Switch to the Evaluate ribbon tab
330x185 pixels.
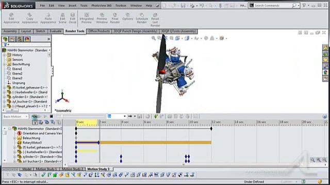[x=55, y=31]
